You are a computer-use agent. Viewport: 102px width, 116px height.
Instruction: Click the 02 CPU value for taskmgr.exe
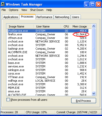coord(66,49)
